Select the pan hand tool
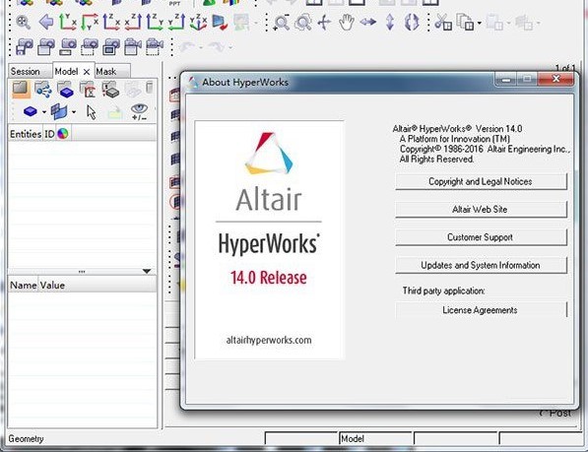This screenshot has width=588, height=452. click(346, 23)
